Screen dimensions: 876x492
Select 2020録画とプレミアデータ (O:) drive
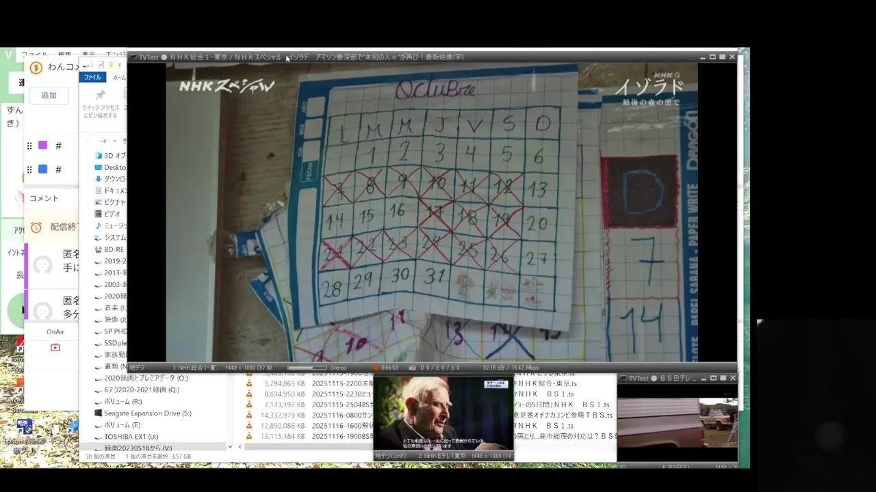pos(141,378)
